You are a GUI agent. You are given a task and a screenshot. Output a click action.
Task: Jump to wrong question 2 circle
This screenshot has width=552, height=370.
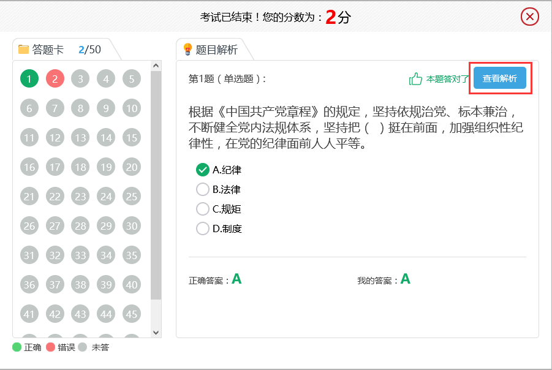[x=55, y=78]
